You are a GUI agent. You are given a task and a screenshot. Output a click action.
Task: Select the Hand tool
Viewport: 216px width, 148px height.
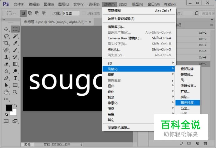[6, 92]
